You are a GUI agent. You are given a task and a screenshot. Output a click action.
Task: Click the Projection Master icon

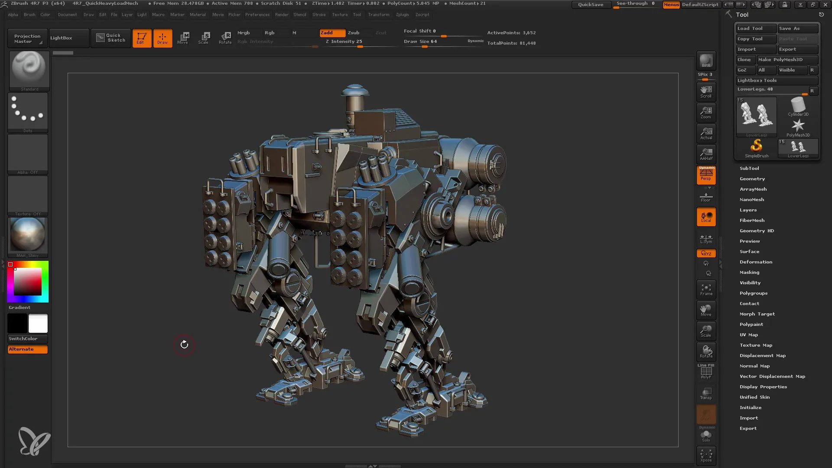(27, 38)
